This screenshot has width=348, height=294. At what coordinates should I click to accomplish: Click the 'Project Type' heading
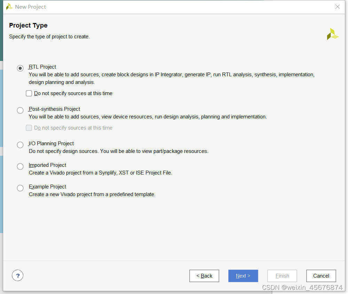(x=28, y=25)
